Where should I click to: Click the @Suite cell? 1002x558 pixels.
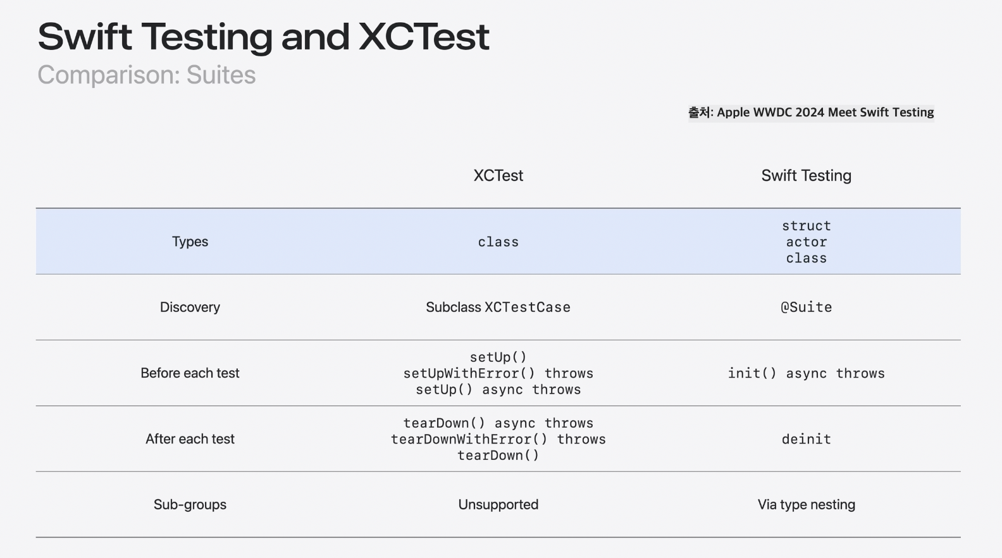tap(806, 307)
